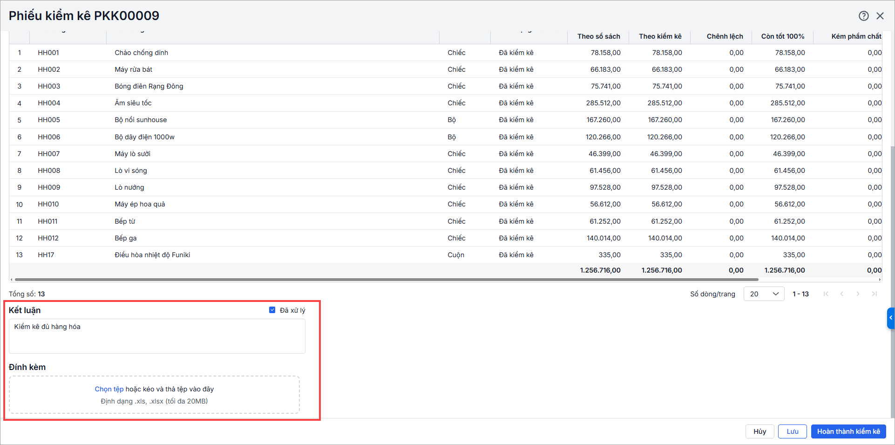
Task: Click the Chọn tệp link
Action: pyautogui.click(x=109, y=389)
